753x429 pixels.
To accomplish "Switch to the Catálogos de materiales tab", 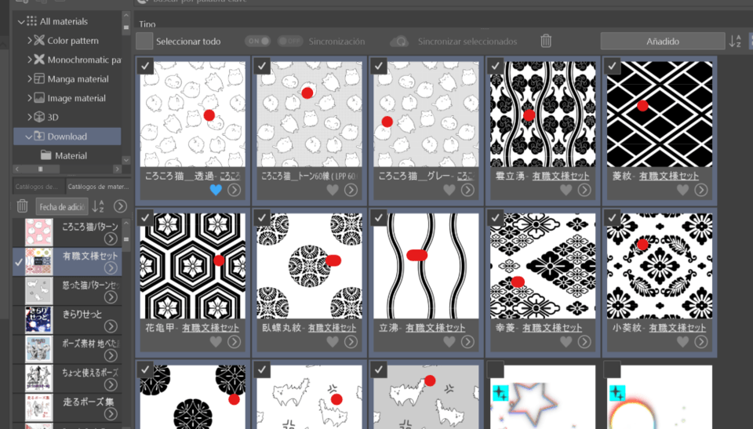I will [96, 187].
